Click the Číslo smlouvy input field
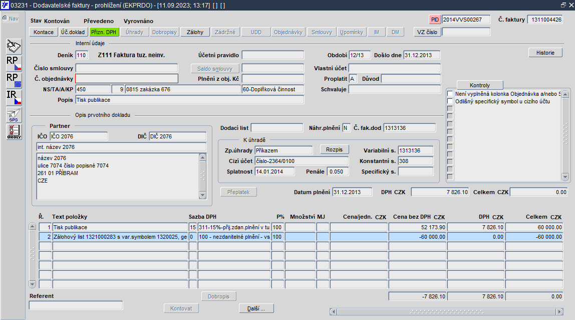Image resolution: width=575 pixels, height=320 pixels. coord(127,68)
